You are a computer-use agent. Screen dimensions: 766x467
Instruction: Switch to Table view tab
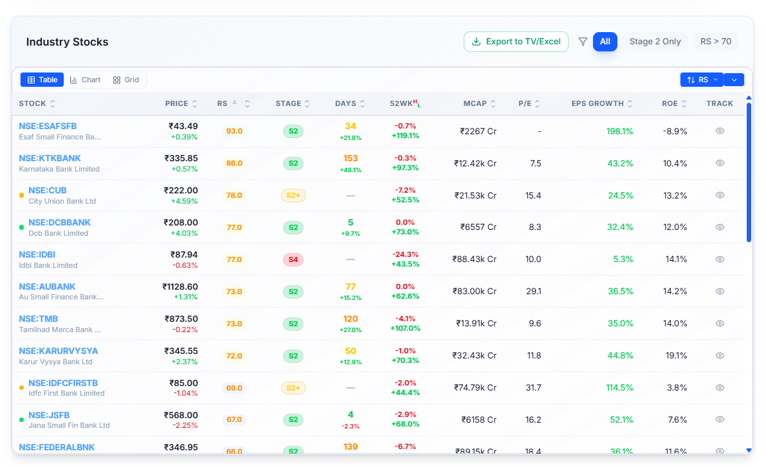(x=42, y=80)
